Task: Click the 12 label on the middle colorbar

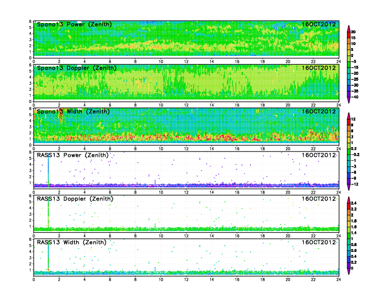Action: point(360,120)
